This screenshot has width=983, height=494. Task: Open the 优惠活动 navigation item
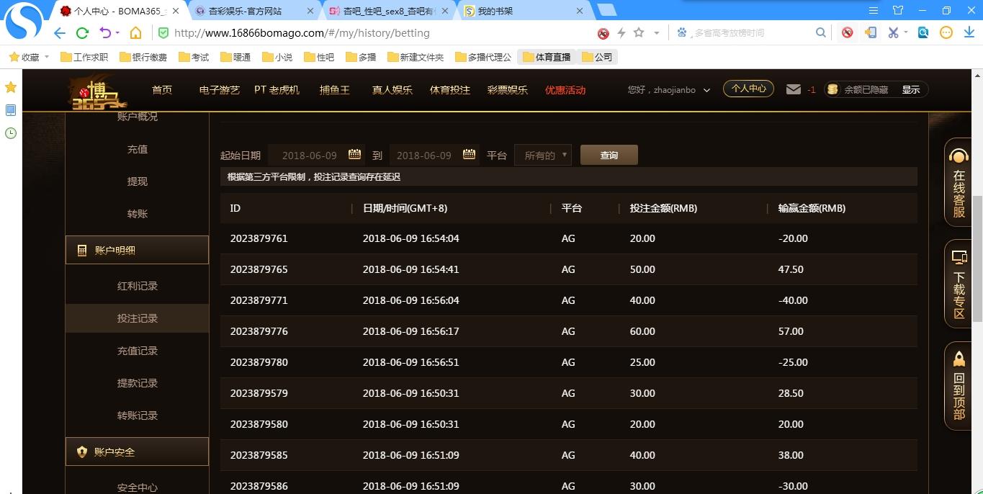point(565,90)
